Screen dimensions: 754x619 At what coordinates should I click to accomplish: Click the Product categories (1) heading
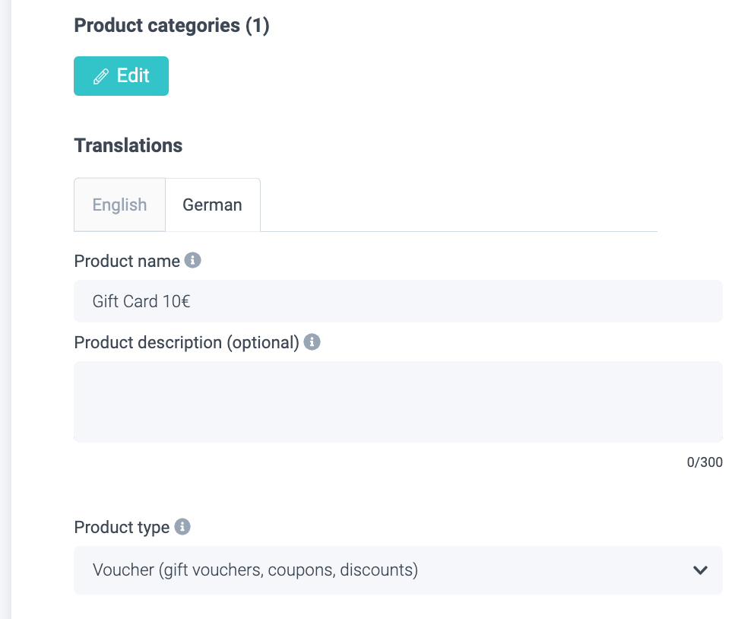coord(171,25)
